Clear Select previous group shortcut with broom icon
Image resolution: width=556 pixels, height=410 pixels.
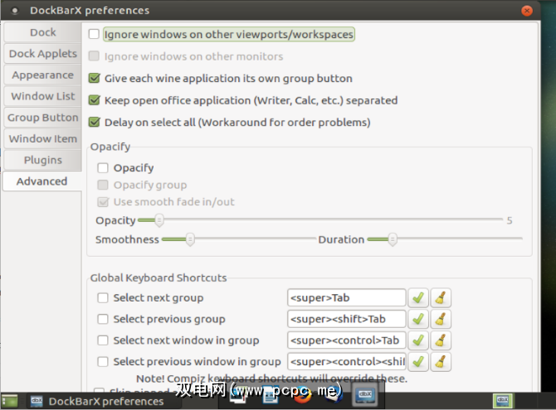441,319
